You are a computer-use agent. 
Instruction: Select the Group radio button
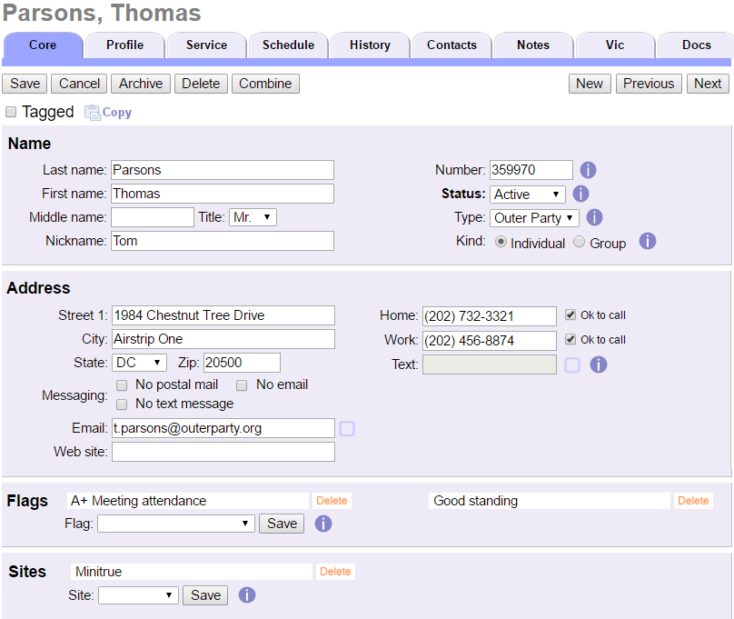point(579,242)
